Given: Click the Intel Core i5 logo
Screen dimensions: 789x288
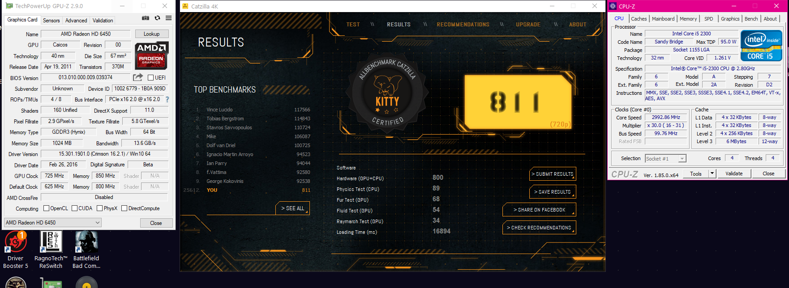Looking at the screenshot, I should coord(761,46).
